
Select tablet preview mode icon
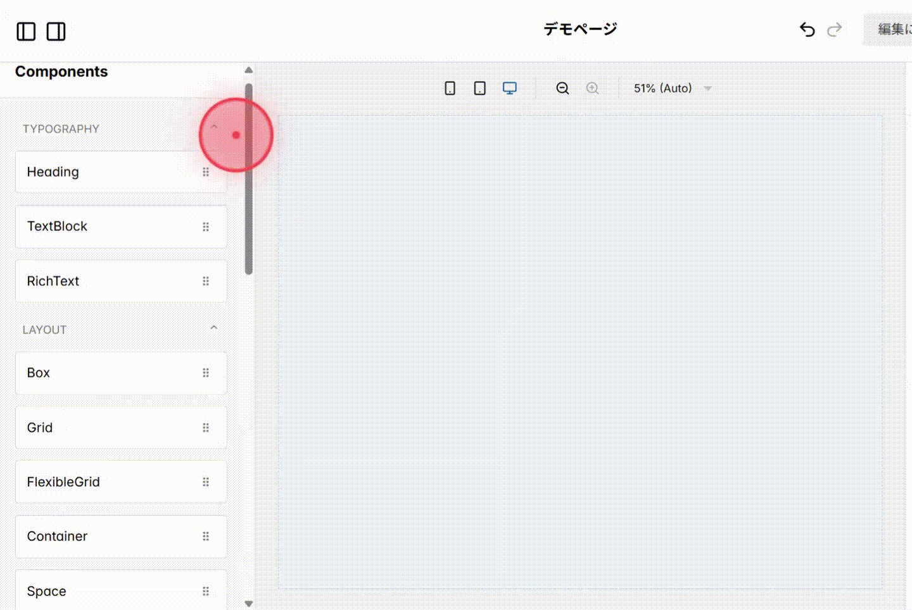click(x=479, y=88)
